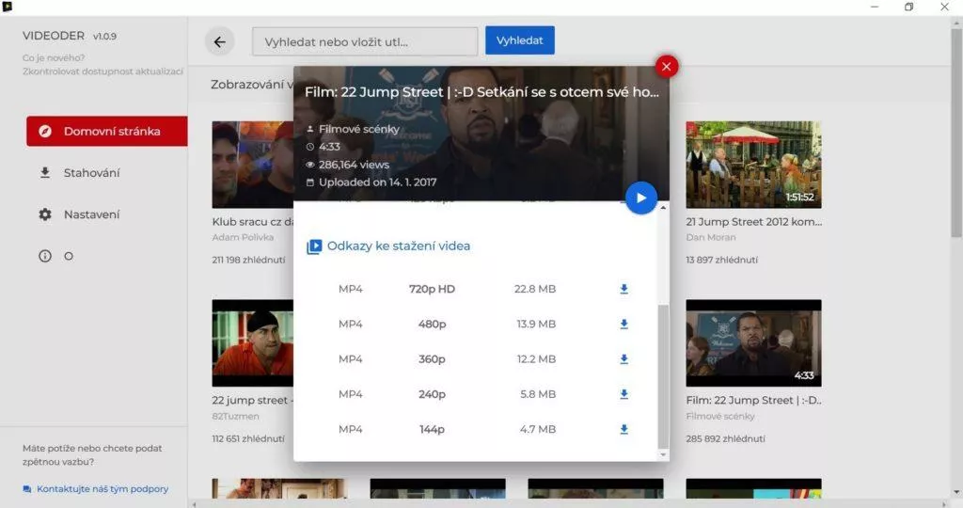963x508 pixels.
Task: Click the Odkazy ke stažení video icon
Action: (x=314, y=246)
